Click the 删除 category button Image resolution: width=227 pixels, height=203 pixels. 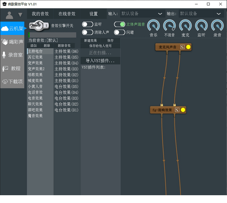[47, 46]
